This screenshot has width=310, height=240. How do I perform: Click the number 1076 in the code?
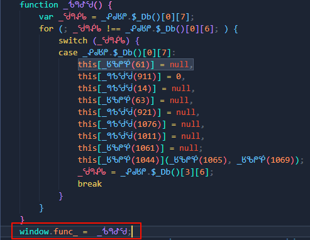147,124
